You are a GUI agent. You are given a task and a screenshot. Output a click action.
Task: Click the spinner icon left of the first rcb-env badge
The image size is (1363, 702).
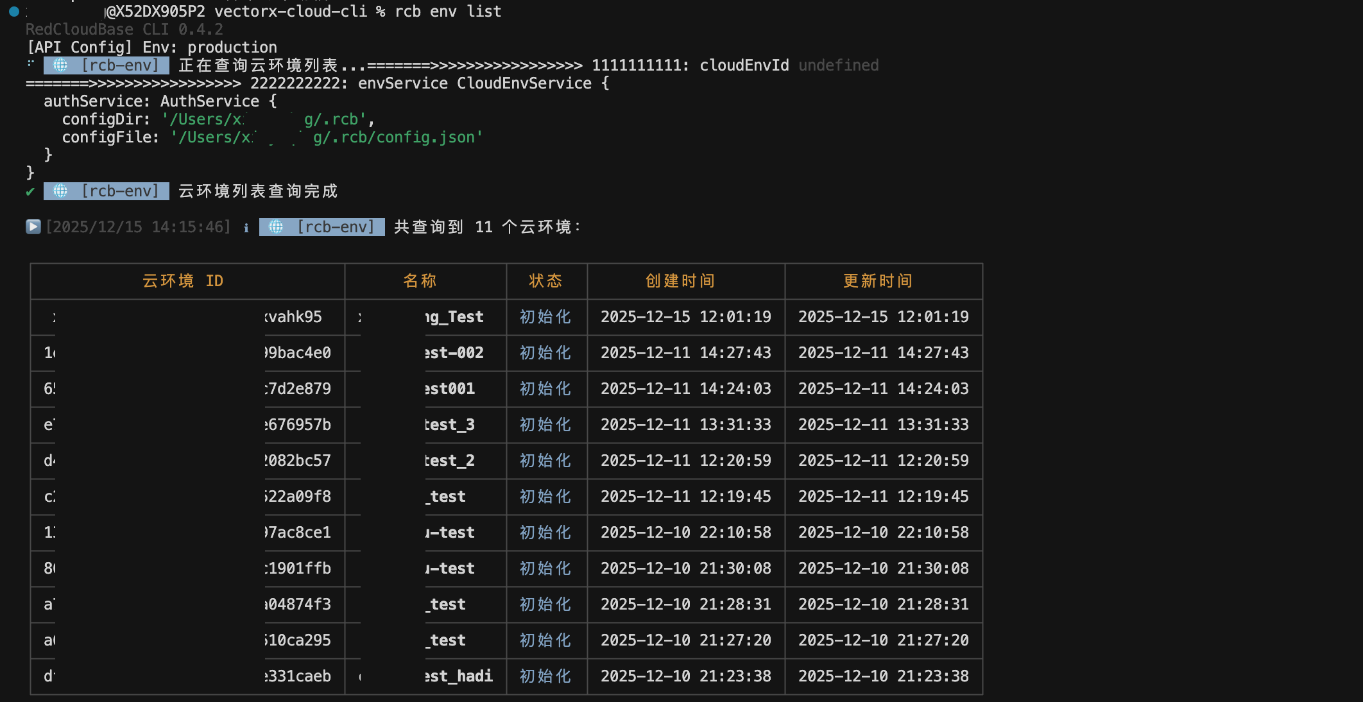pyautogui.click(x=30, y=64)
